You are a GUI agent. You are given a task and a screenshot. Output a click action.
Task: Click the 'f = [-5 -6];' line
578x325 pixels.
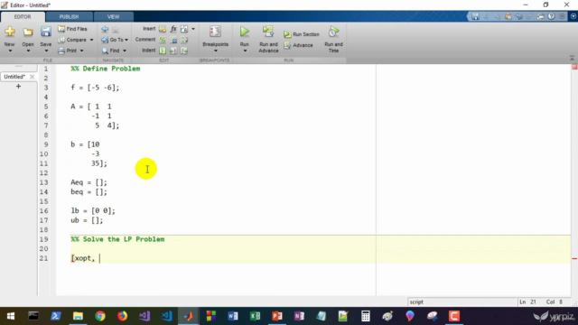click(x=95, y=88)
